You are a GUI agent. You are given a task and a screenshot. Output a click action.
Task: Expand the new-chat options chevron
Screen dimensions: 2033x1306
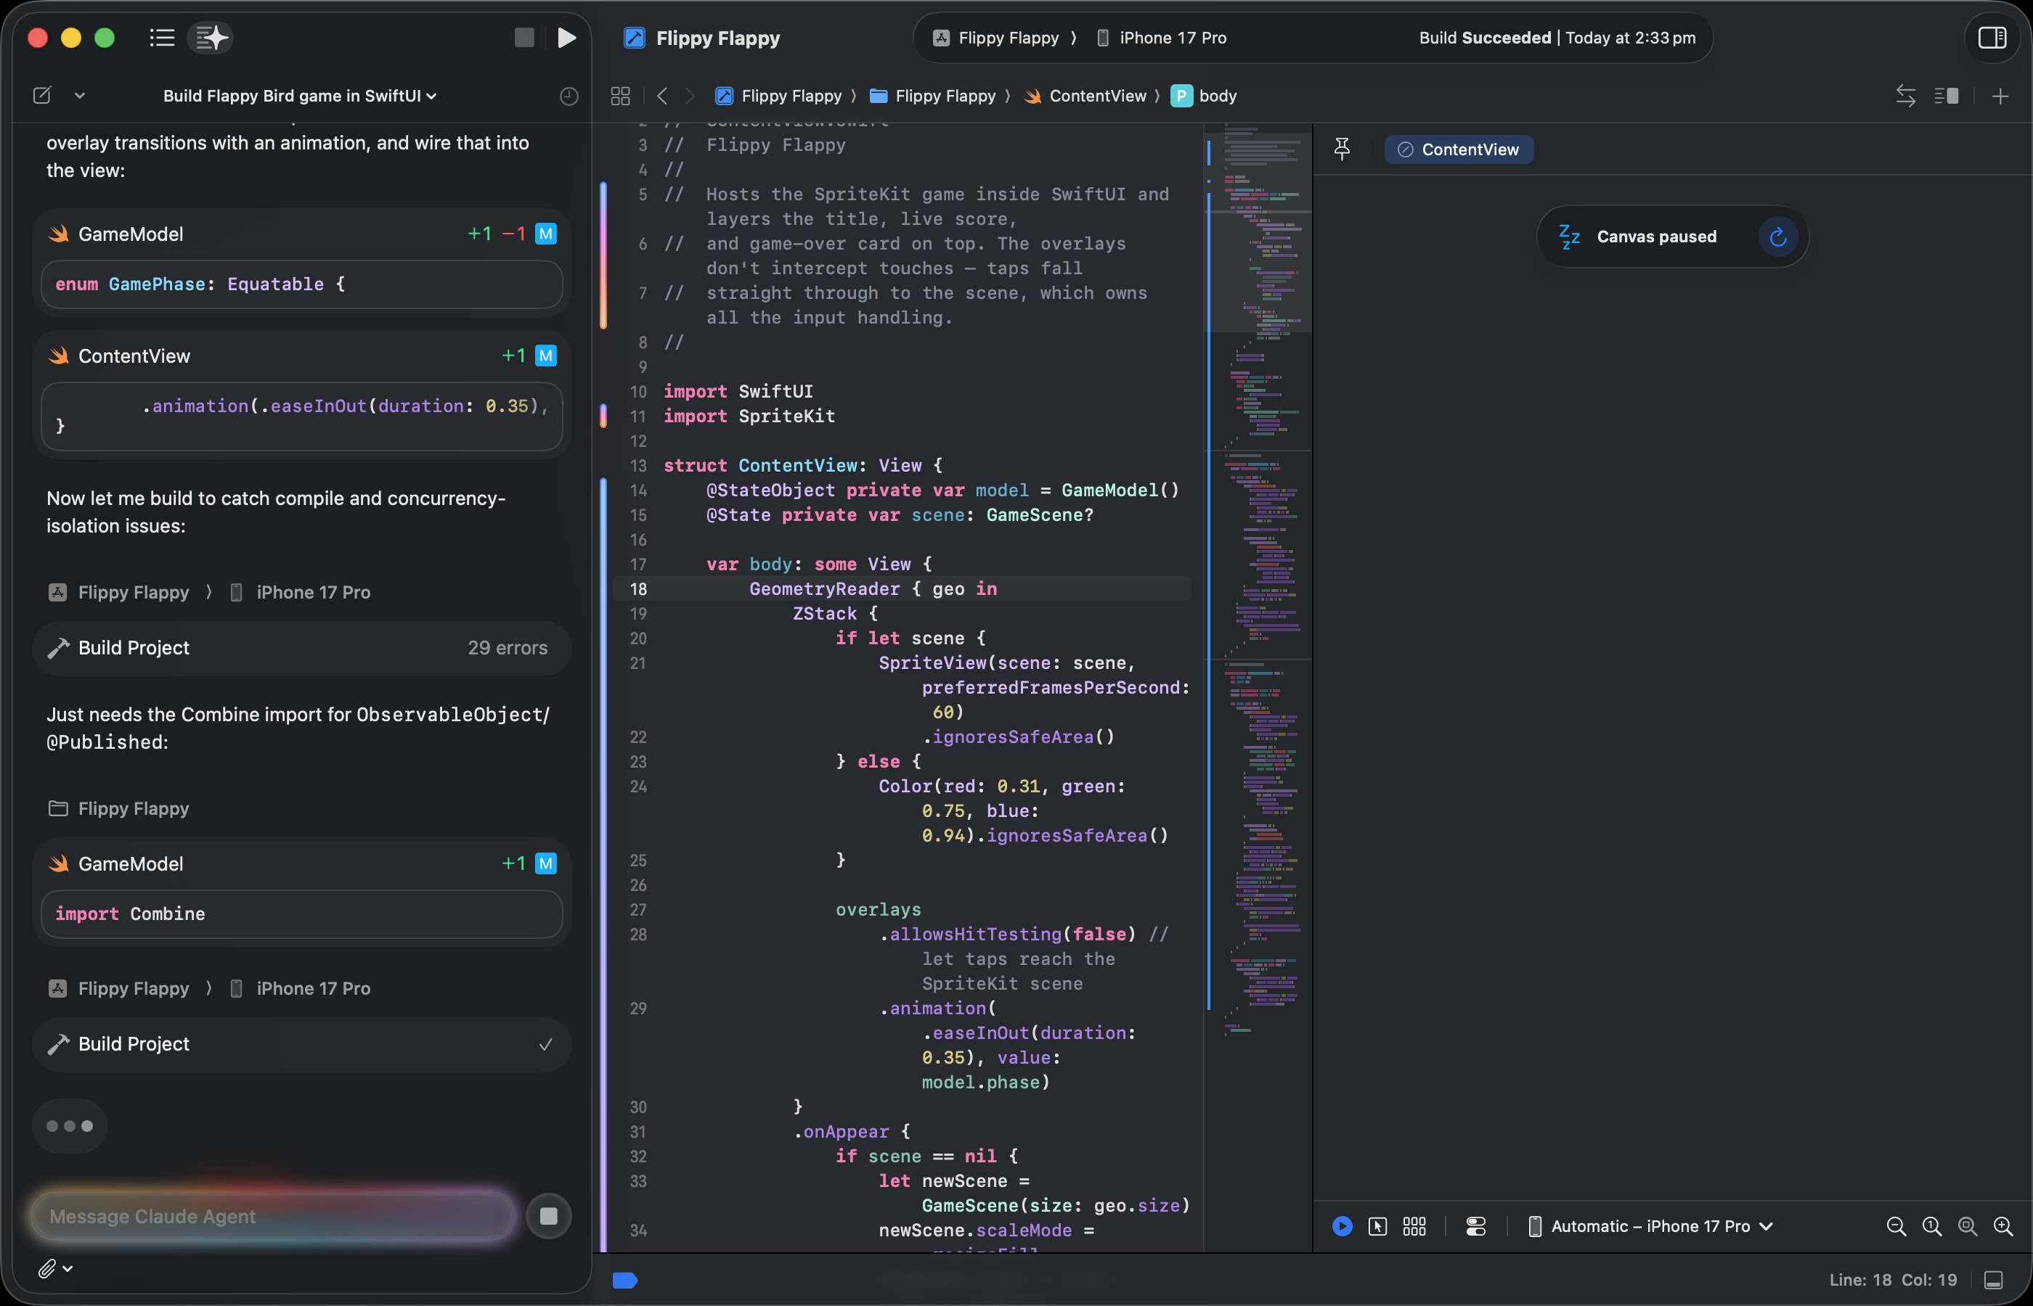tap(80, 96)
